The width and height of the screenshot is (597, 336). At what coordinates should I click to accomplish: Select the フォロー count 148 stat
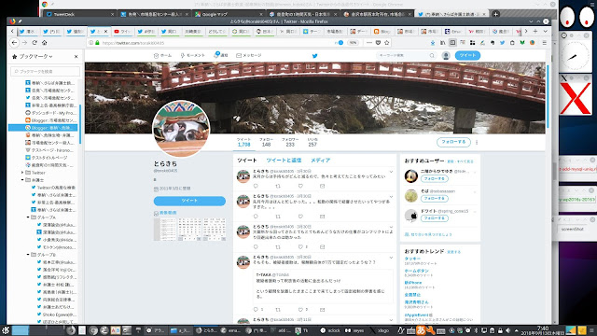(266, 143)
